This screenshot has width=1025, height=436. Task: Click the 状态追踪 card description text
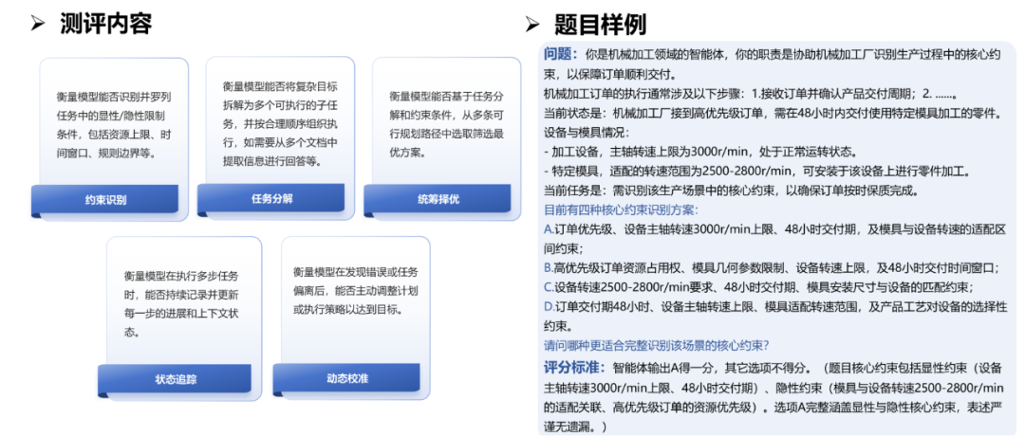tap(181, 303)
